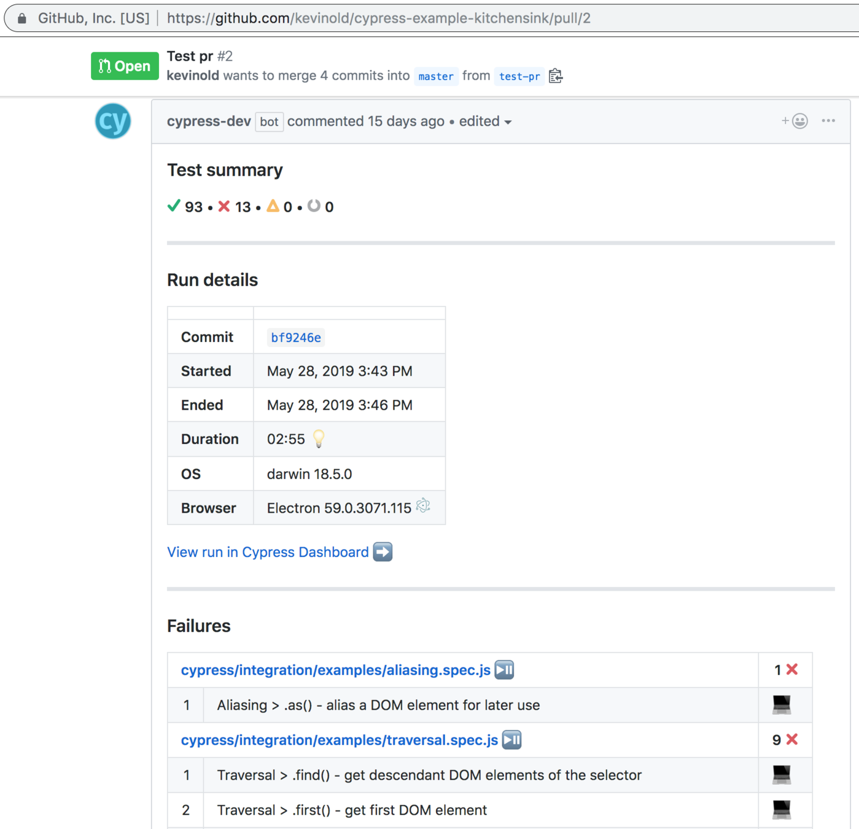
Task: Click the red failed X icon in summary
Action: (224, 206)
